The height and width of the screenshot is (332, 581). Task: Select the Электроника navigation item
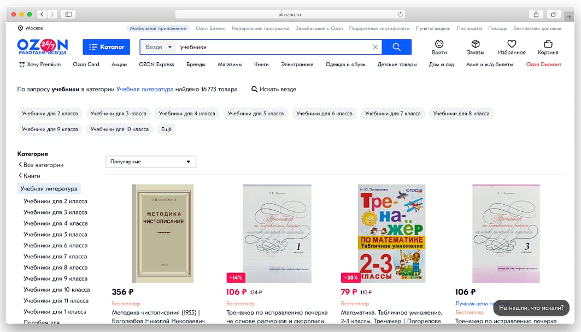tap(297, 64)
